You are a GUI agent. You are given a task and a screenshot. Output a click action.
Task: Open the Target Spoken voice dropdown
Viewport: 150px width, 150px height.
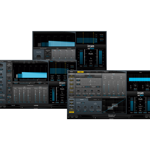[x=90, y=77]
